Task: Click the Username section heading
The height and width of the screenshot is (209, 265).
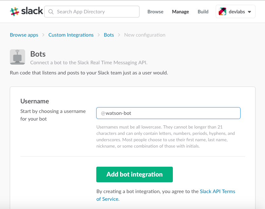Action: [x=35, y=101]
